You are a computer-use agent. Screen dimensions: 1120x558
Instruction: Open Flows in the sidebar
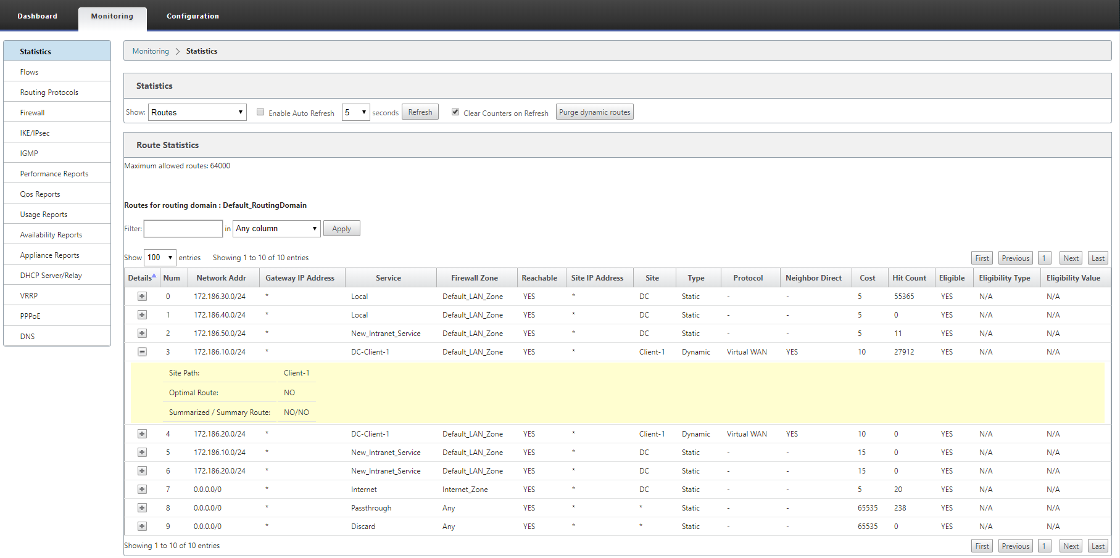point(57,72)
